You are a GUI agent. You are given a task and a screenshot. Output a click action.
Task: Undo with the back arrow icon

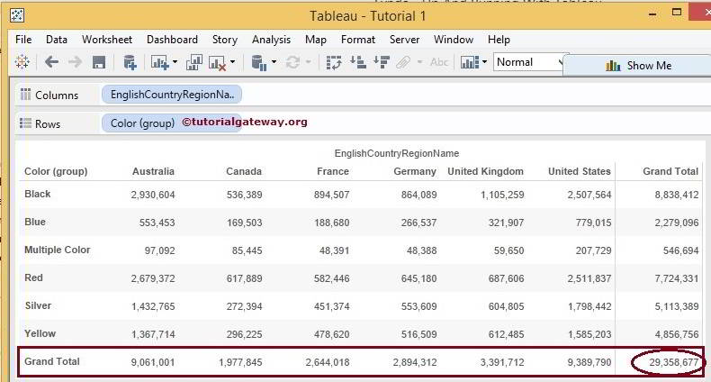[x=51, y=61]
